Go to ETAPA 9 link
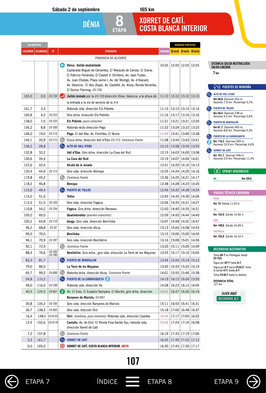The image size is (266, 393). point(226,382)
